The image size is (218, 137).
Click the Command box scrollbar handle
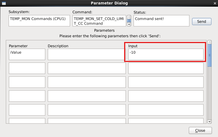tap(129, 21)
